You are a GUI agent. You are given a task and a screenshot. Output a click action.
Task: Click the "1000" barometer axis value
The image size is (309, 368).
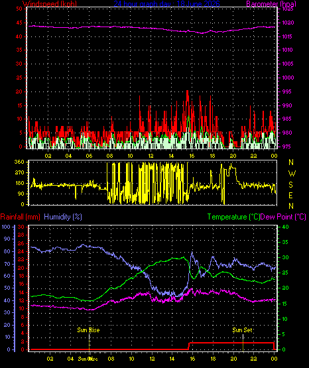tap(288, 78)
